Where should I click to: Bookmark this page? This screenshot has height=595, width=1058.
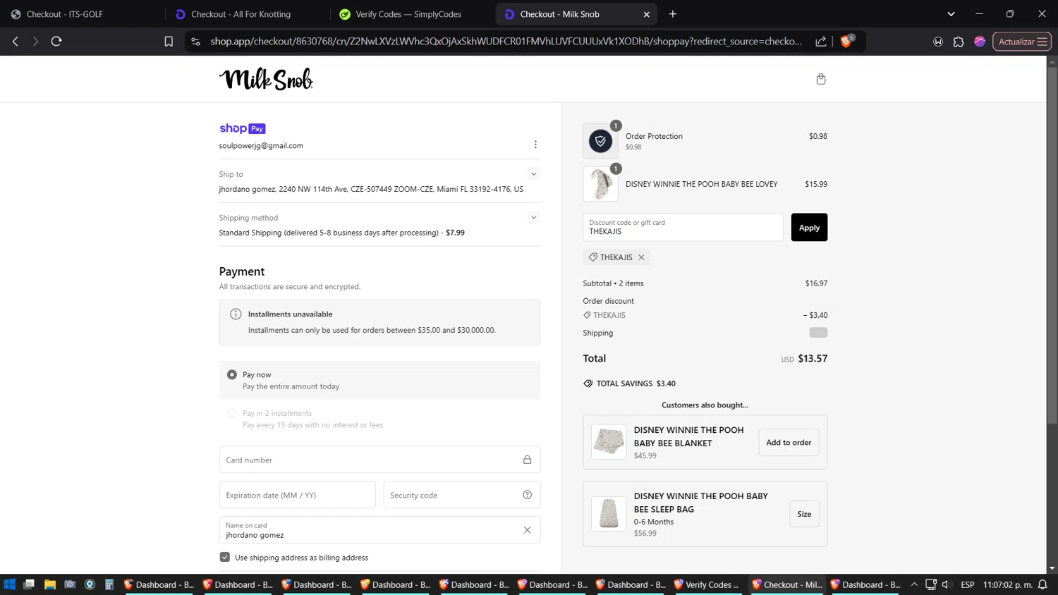(169, 42)
